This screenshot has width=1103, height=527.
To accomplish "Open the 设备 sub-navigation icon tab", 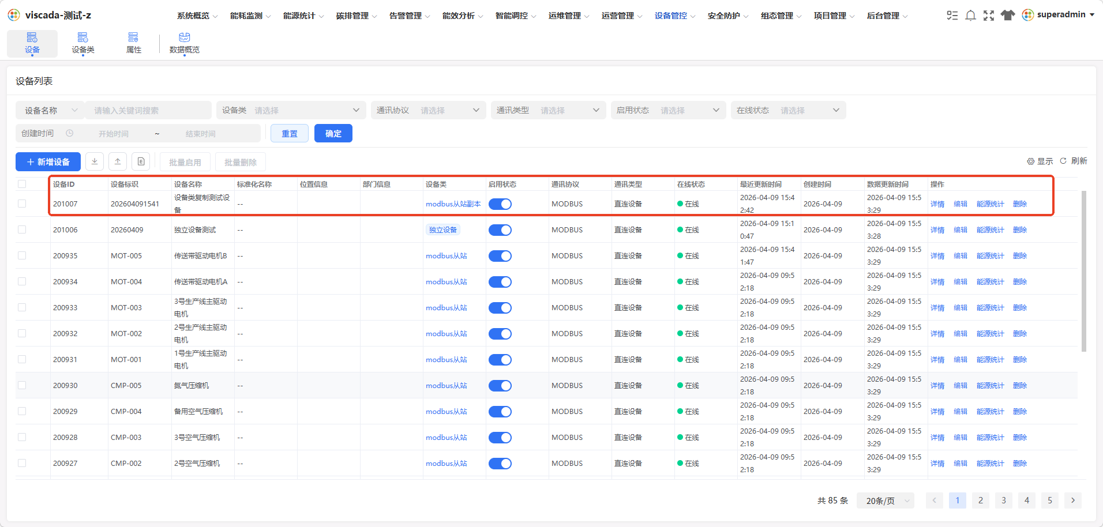I will (32, 43).
